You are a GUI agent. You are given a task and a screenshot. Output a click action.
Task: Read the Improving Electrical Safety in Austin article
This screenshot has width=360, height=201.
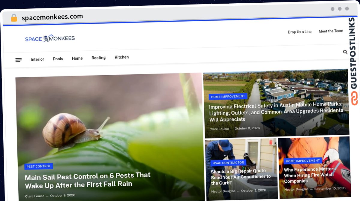click(x=276, y=112)
